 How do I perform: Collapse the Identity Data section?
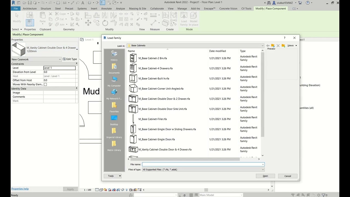tap(76, 89)
